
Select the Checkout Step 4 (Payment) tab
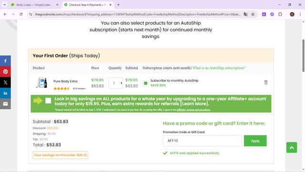88,5
